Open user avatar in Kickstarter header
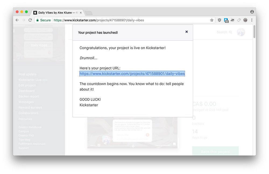 click(241, 32)
